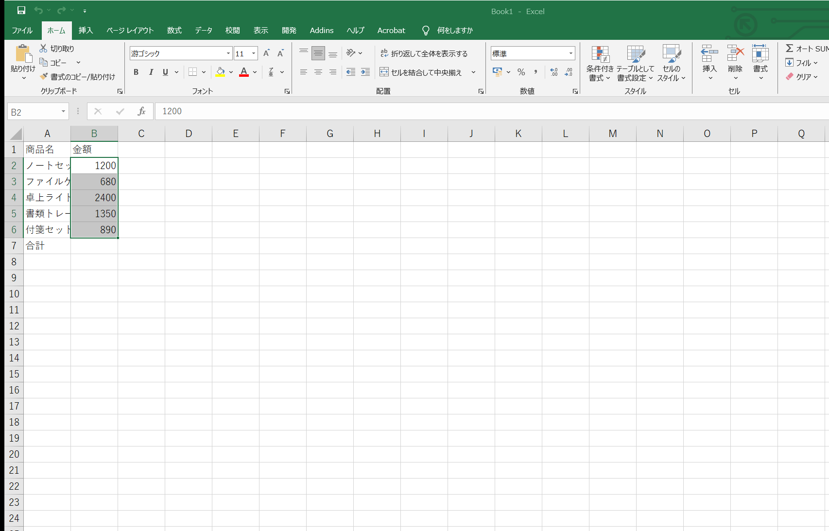The height and width of the screenshot is (531, 829).
Task: Toggle Italic formatting
Action: pyautogui.click(x=151, y=72)
